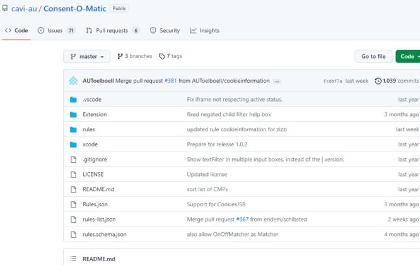The image size is (420, 265).
Task: Open pull request #381 link
Action: 171,81
